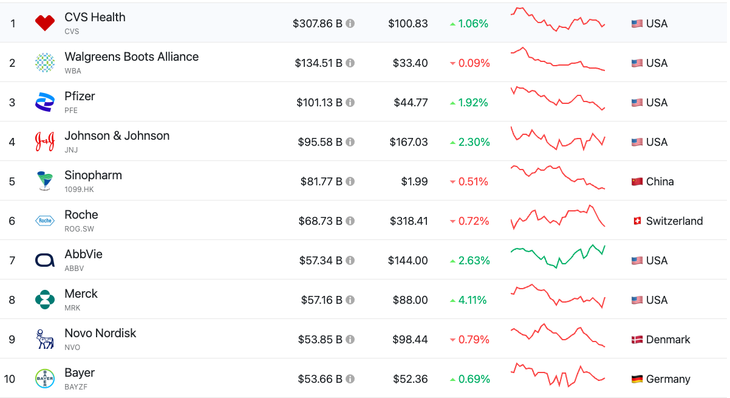Image resolution: width=730 pixels, height=398 pixels.
Task: Open the Novo Nordisk company link
Action: coord(100,333)
